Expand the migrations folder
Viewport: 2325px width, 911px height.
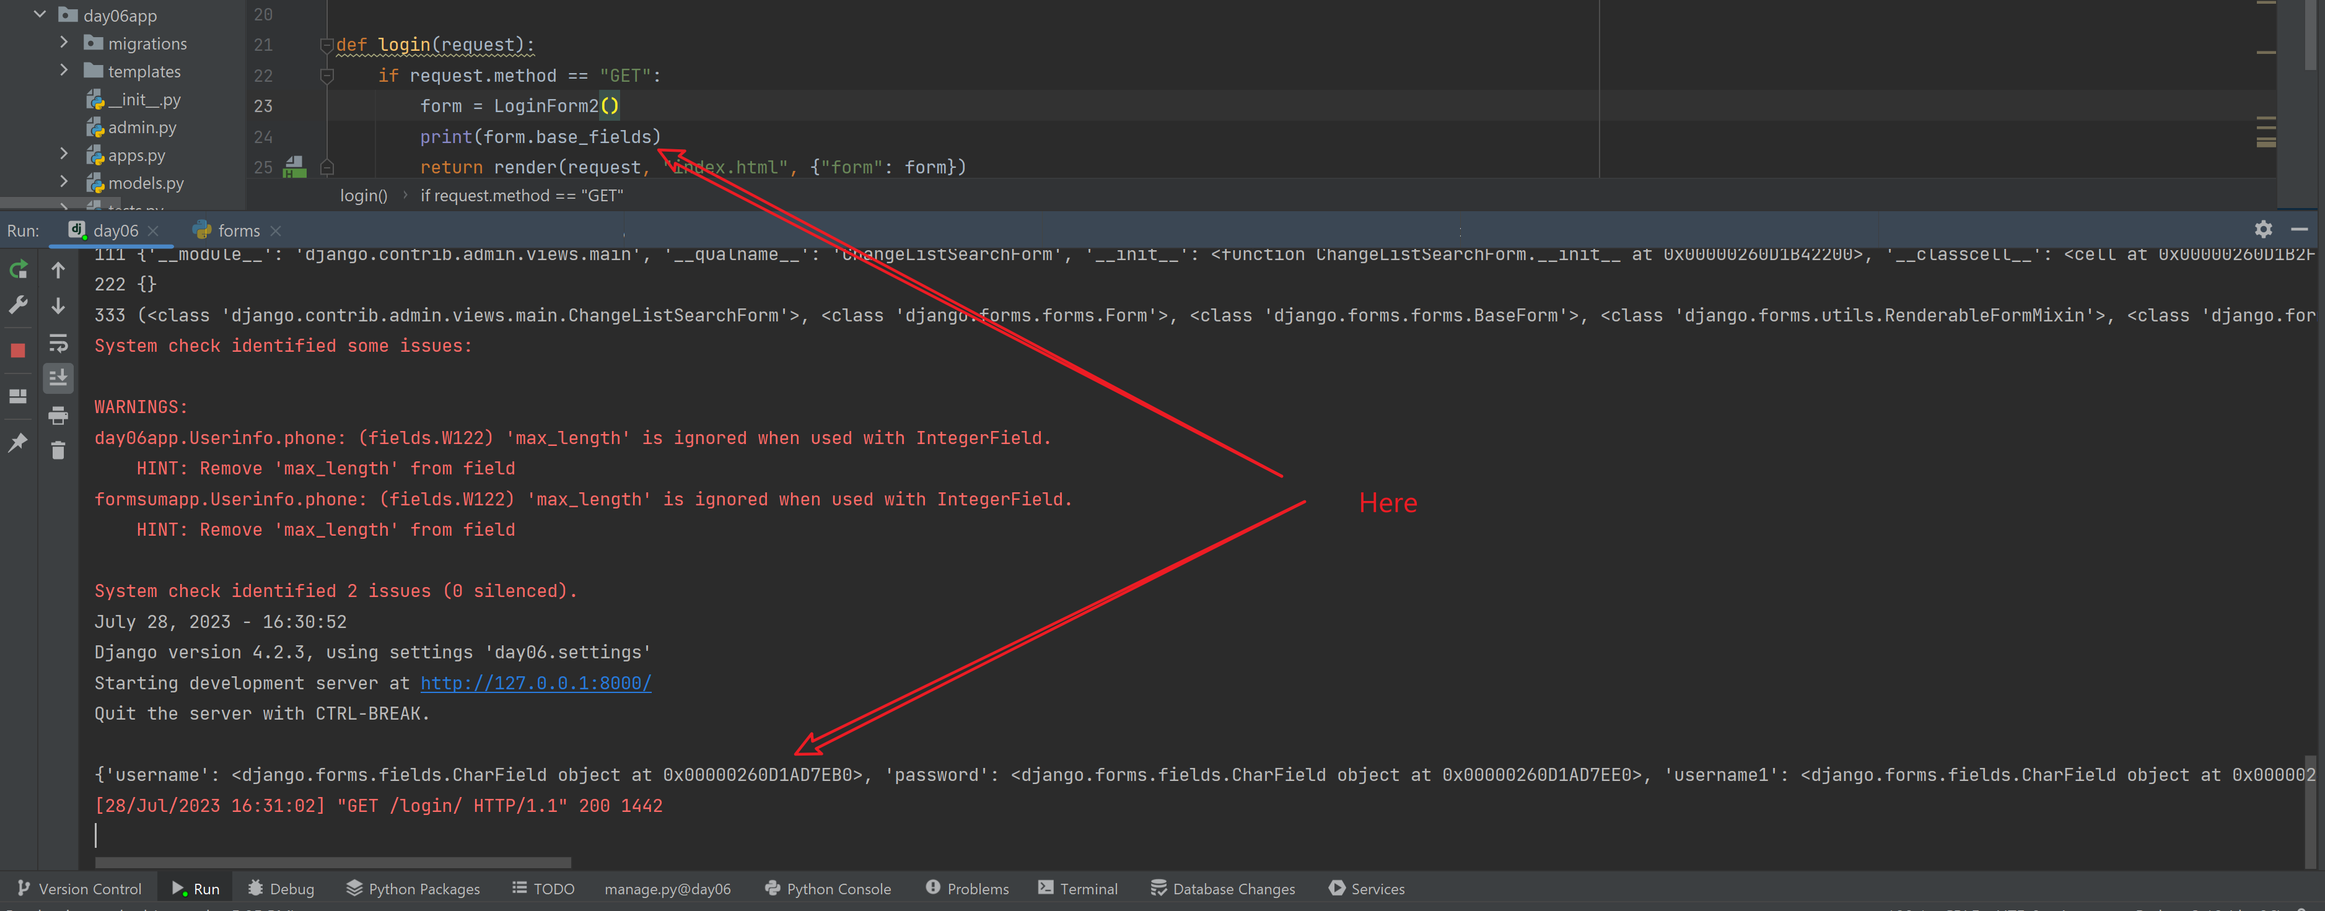point(63,42)
